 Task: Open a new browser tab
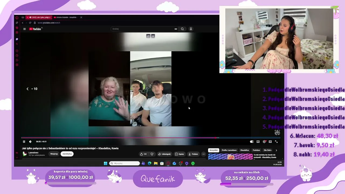(x=81, y=17)
